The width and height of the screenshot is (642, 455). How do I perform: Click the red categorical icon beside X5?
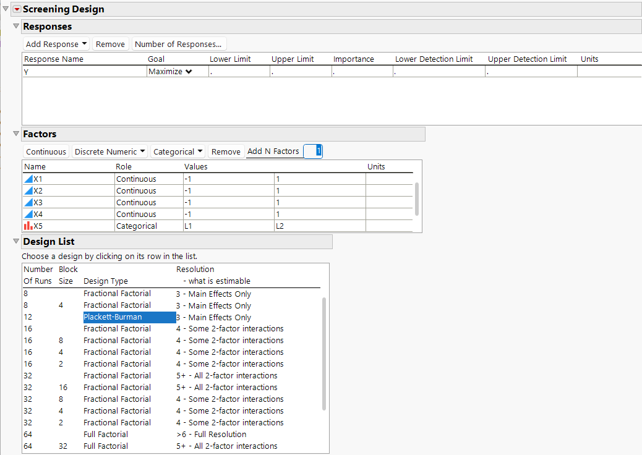[28, 226]
